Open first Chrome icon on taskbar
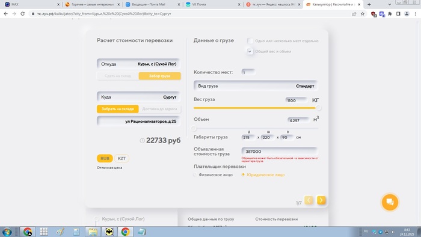The image size is (421, 237). [28, 232]
